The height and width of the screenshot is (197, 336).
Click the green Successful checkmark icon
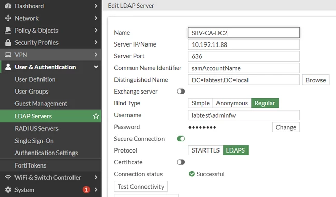click(x=192, y=174)
